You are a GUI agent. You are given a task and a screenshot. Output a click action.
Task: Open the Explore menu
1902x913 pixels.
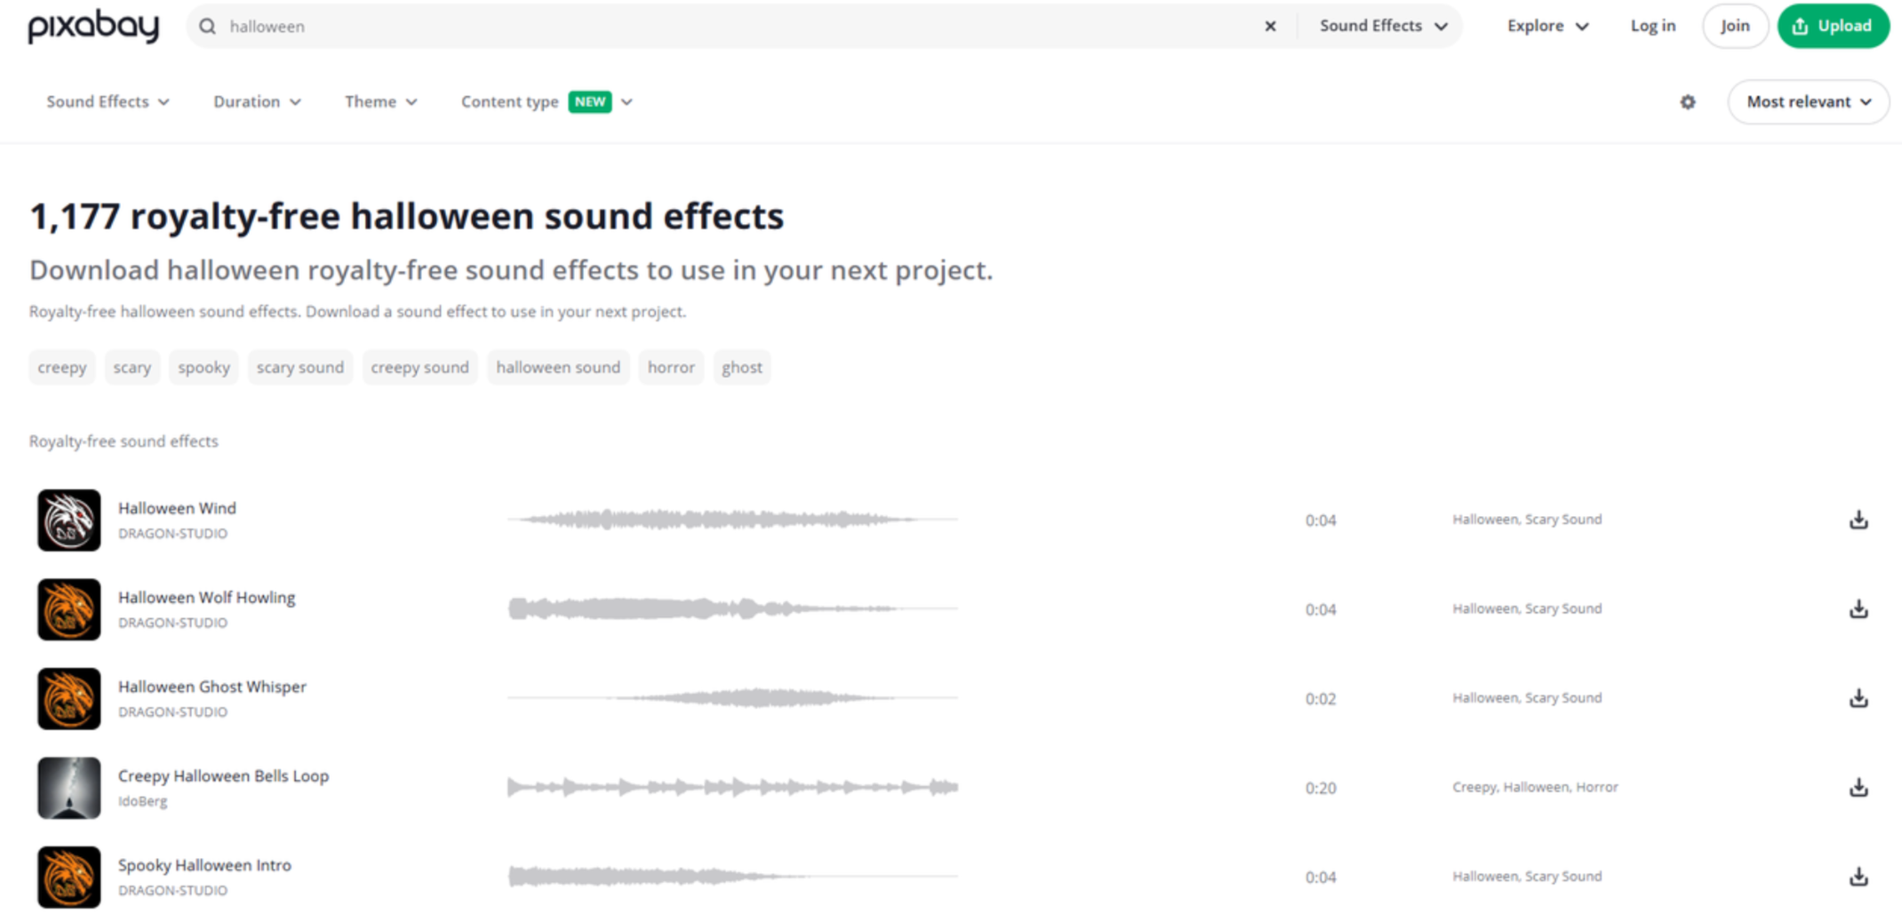pyautogui.click(x=1547, y=27)
